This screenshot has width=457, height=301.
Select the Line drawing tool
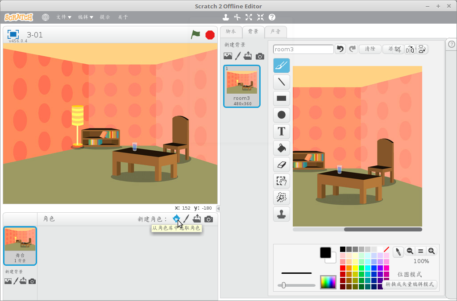pos(281,82)
